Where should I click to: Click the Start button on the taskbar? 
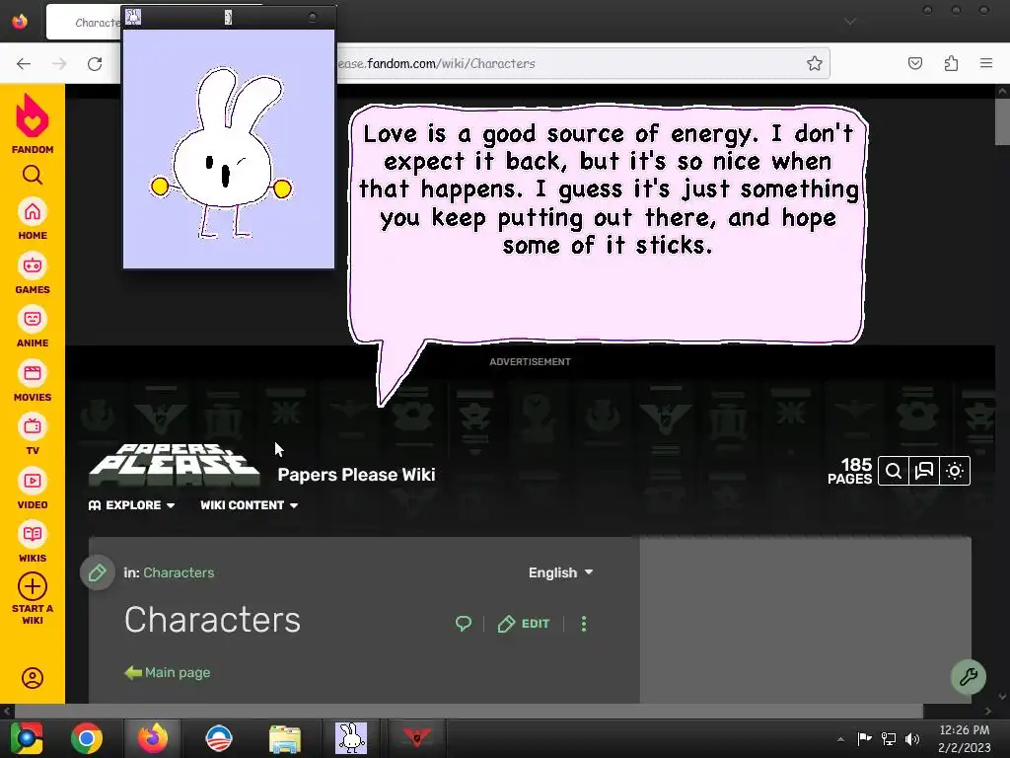click(27, 738)
